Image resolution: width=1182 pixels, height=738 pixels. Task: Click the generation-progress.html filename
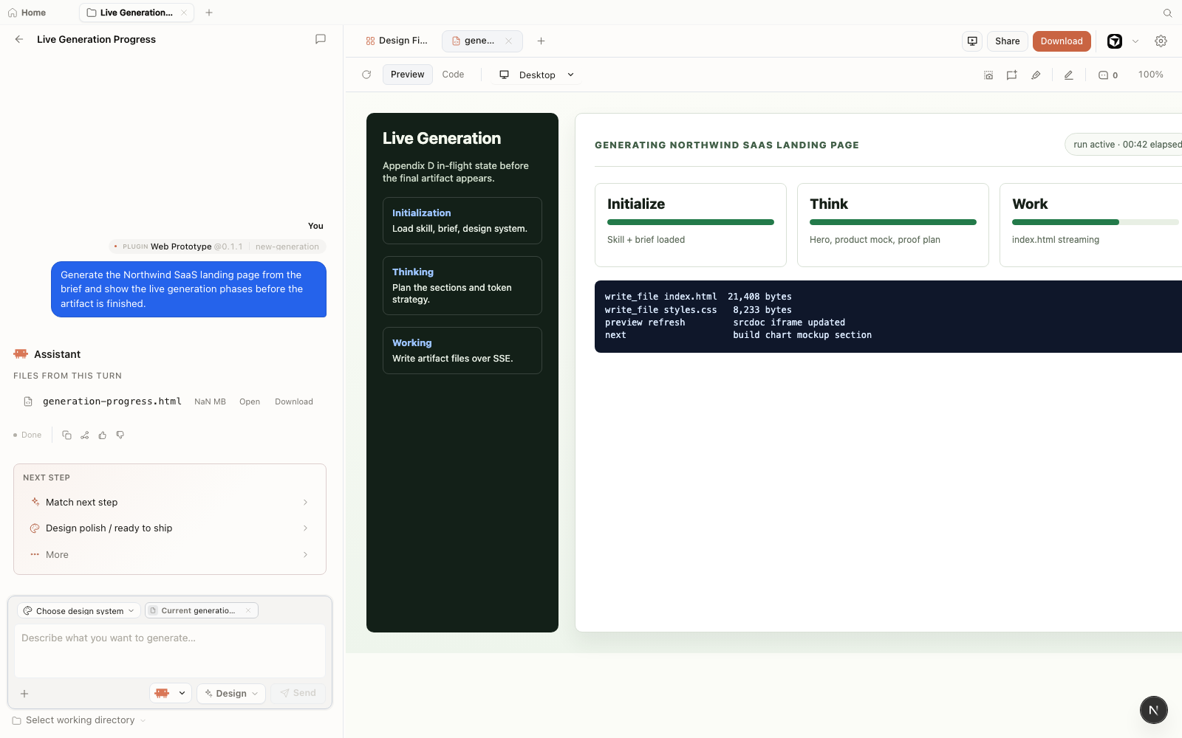(x=112, y=401)
